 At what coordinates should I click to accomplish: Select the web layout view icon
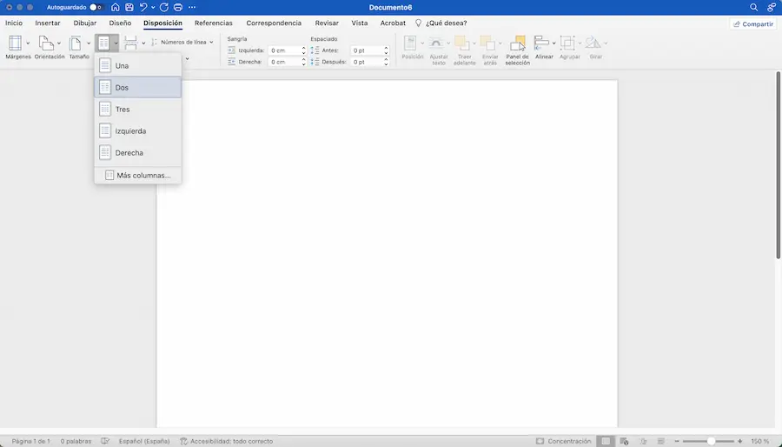(x=624, y=441)
